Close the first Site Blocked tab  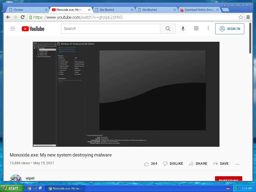pyautogui.click(x=132, y=10)
